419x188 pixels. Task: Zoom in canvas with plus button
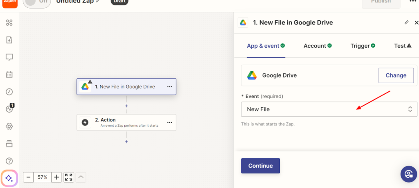(x=56, y=177)
